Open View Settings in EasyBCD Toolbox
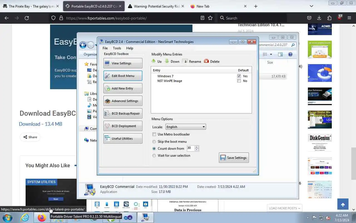 pos(123,63)
